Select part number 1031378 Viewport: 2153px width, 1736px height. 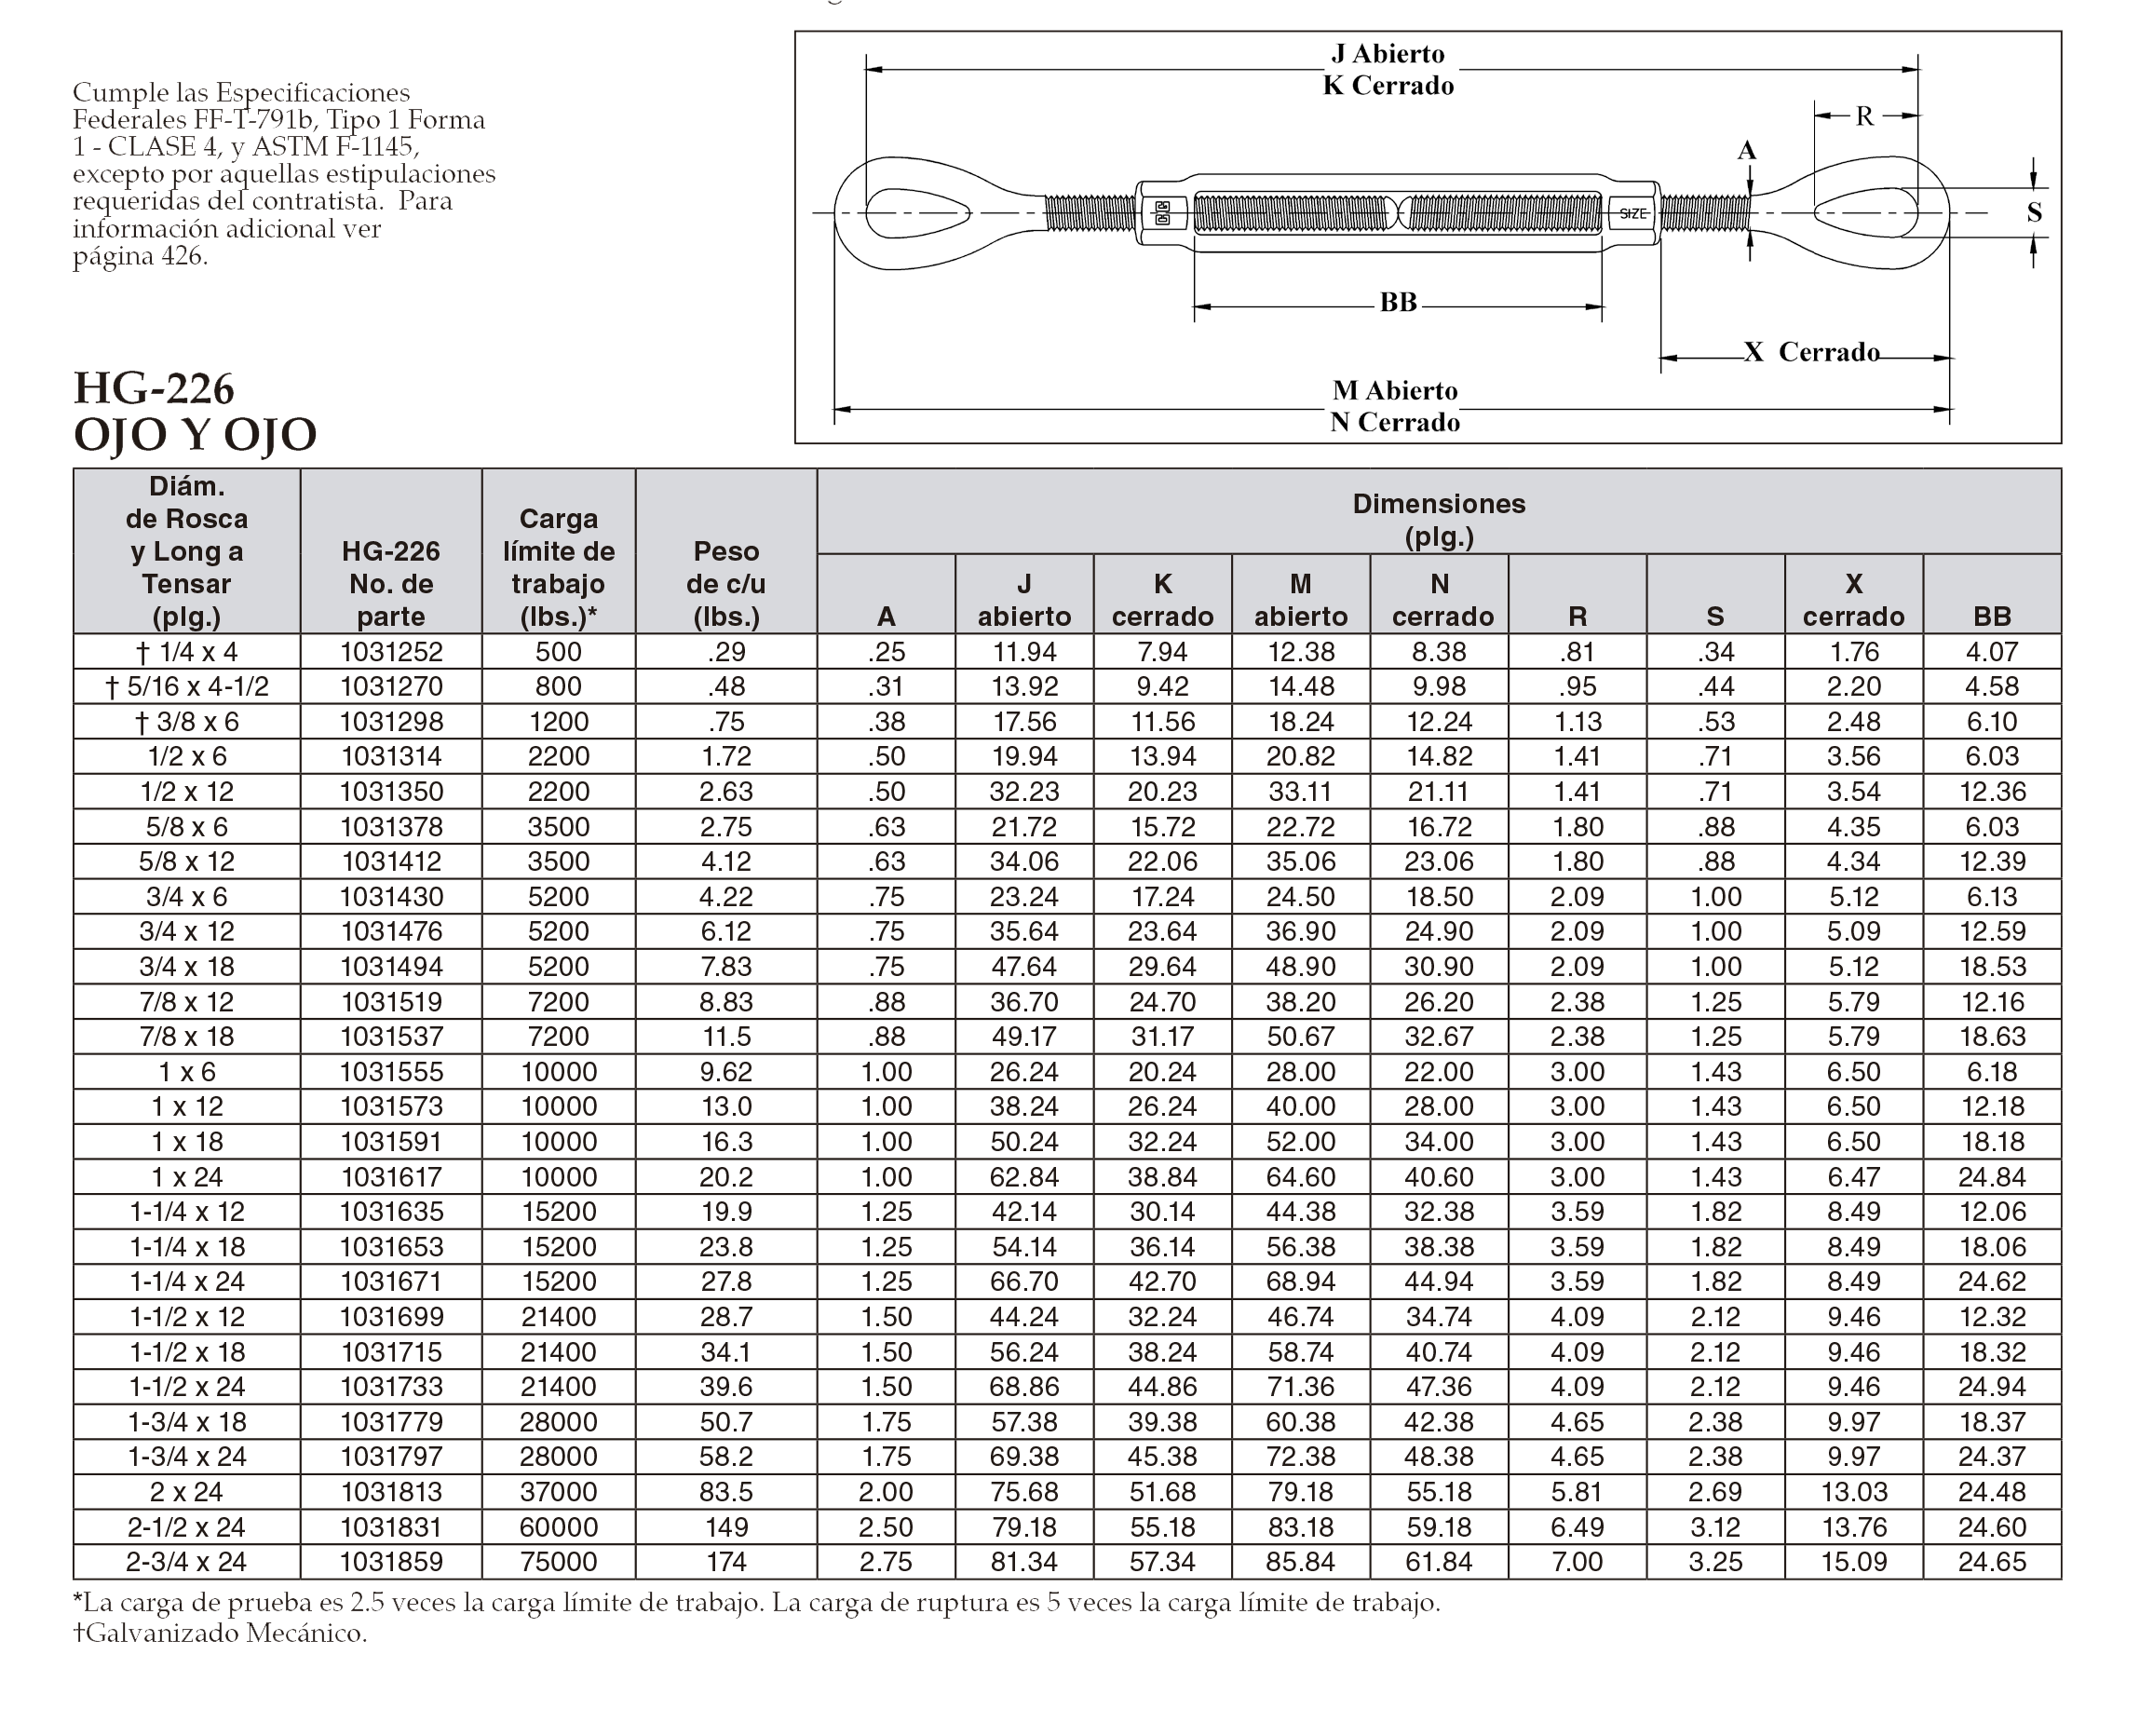(391, 827)
